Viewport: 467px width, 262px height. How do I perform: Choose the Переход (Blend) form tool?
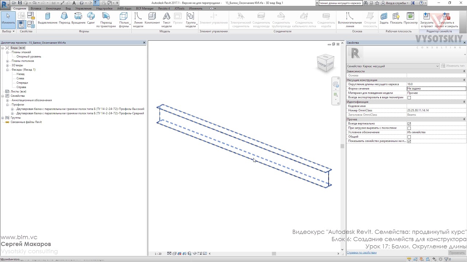(x=64, y=19)
